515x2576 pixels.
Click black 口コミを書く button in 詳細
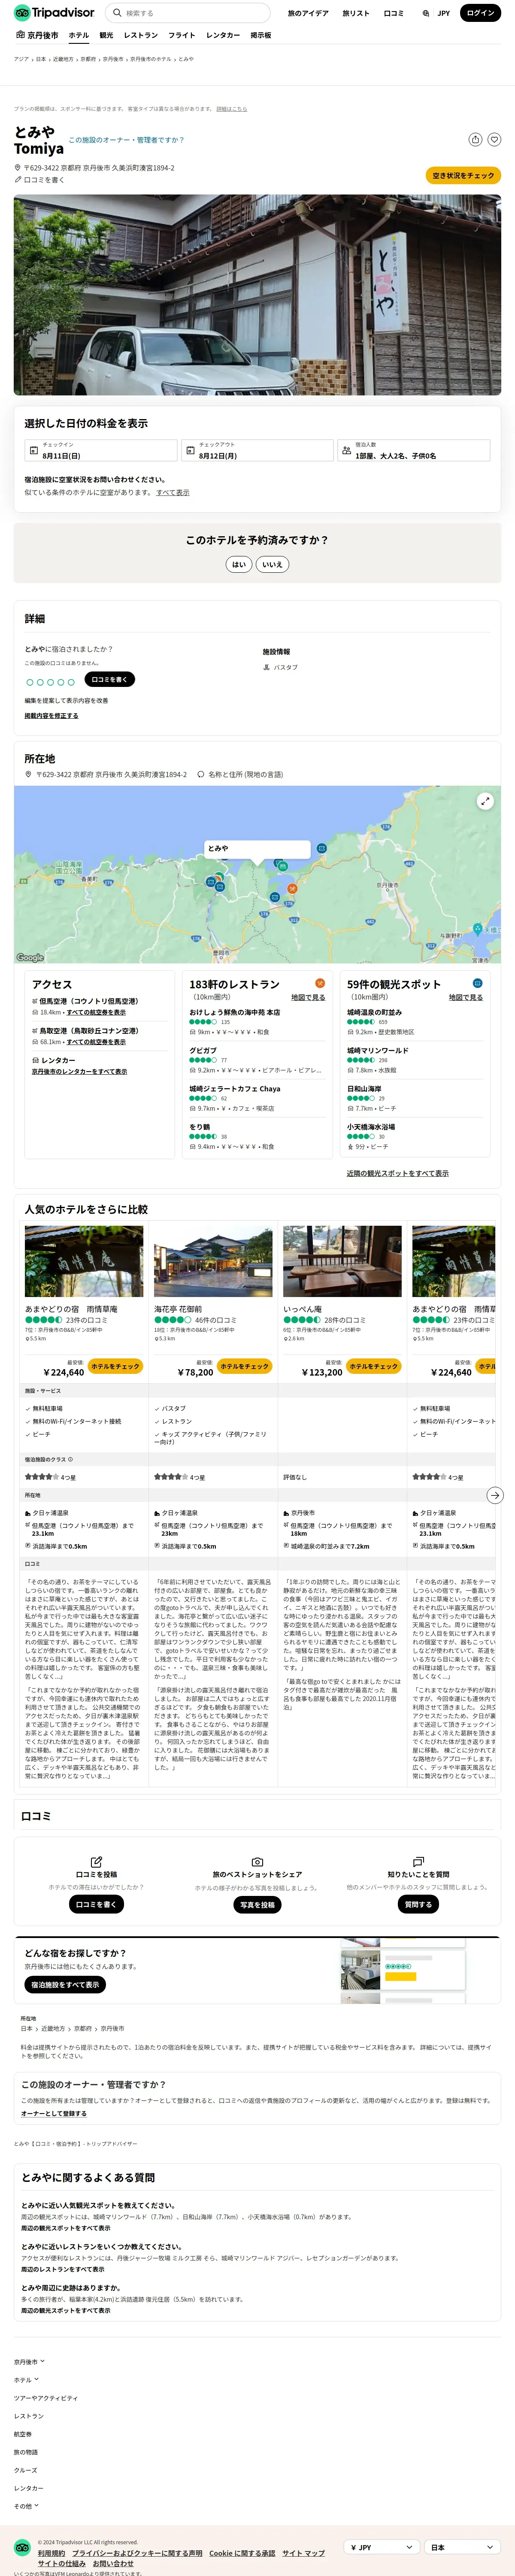[109, 679]
